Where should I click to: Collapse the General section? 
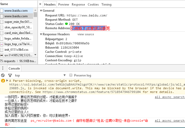(41, 11)
